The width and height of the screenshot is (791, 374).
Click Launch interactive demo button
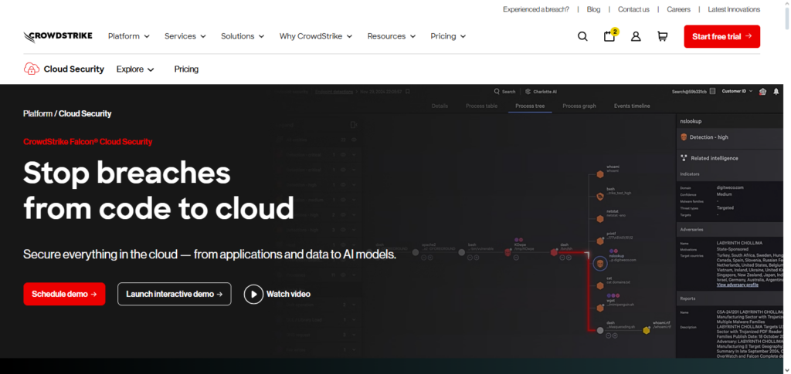click(174, 294)
